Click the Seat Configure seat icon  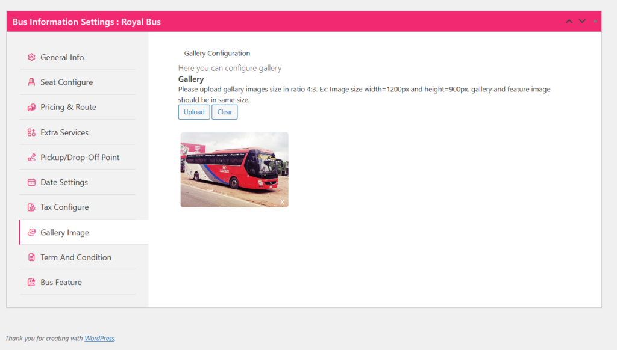[31, 82]
